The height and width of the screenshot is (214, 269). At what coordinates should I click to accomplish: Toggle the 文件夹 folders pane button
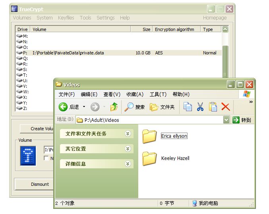click(x=162, y=107)
